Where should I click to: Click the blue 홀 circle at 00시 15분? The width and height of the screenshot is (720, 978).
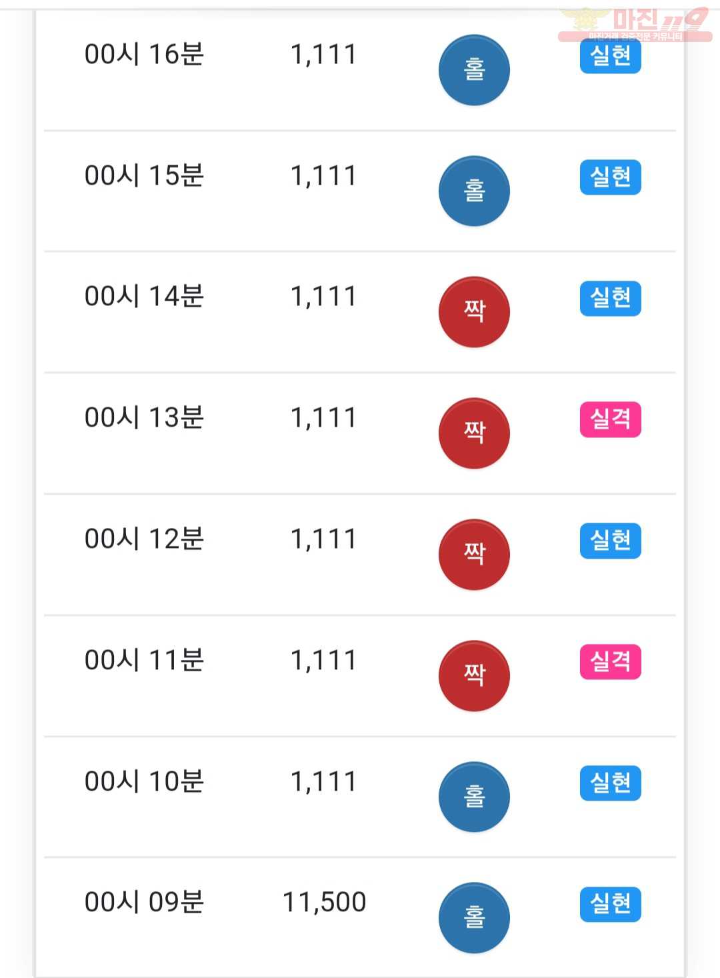474,191
